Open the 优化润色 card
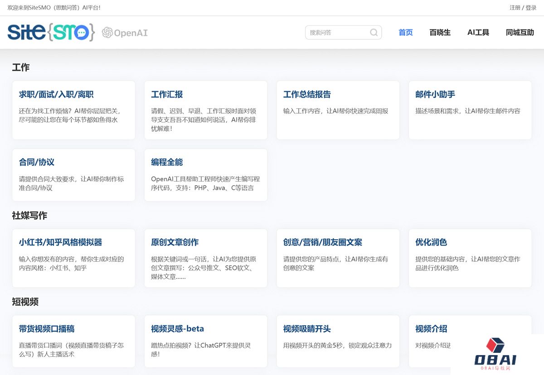This screenshot has height=375, width=544. (x=470, y=258)
